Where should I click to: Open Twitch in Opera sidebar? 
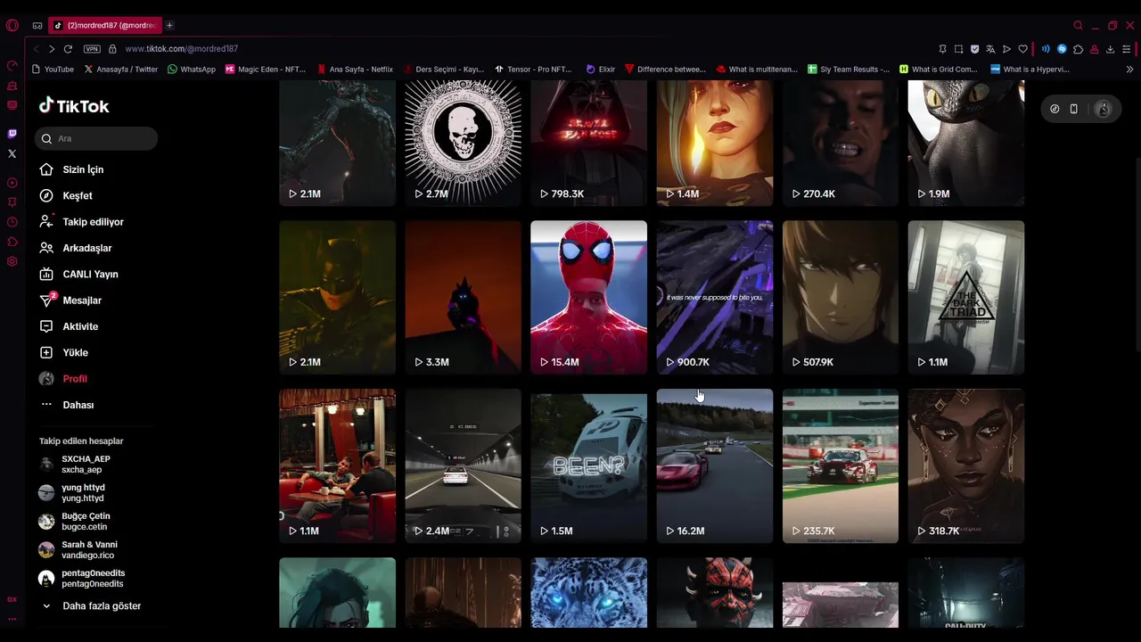tap(12, 134)
